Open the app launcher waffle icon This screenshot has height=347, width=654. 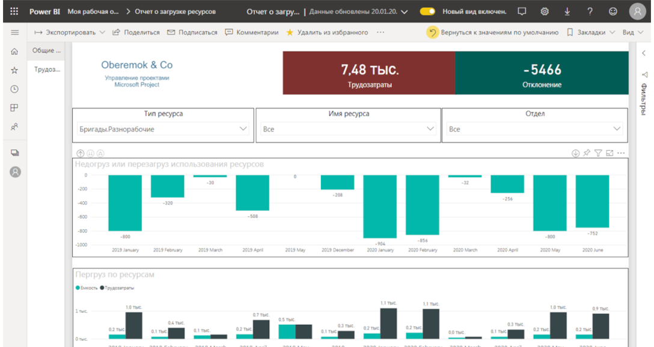point(14,11)
